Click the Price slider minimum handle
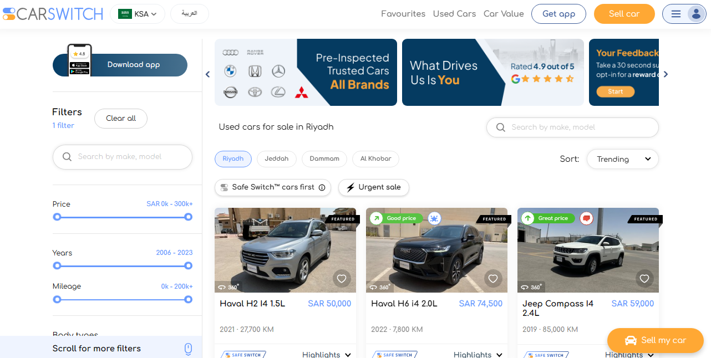 [x=57, y=217]
